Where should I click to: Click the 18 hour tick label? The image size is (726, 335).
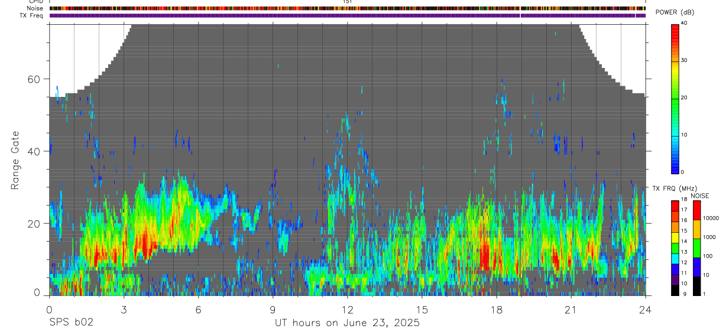coord(496,310)
